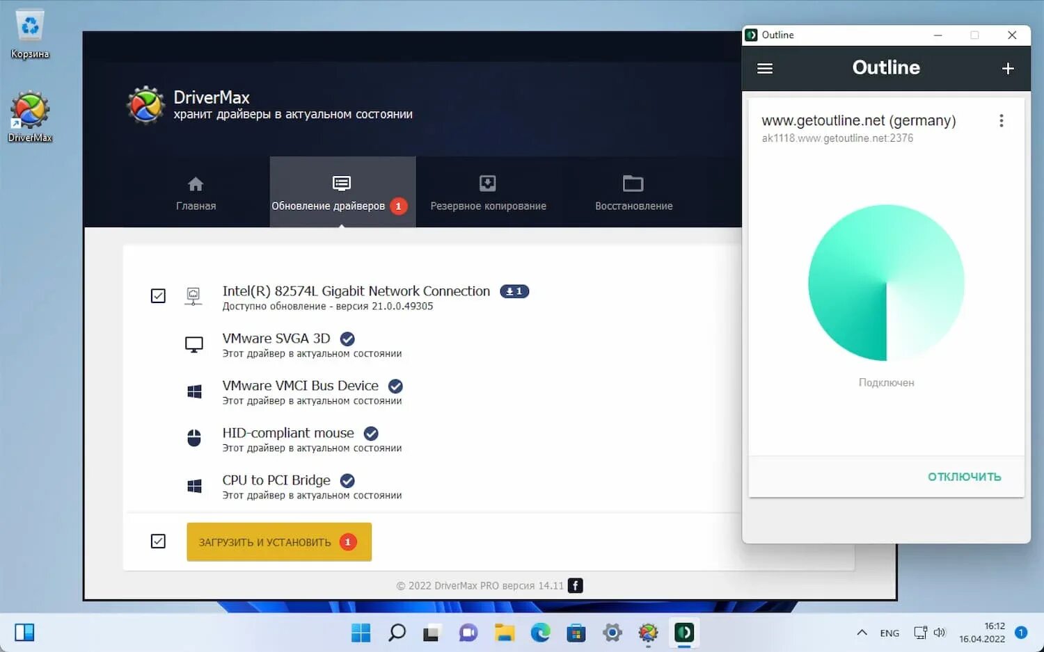Go to the Восстановление tab

633,193
